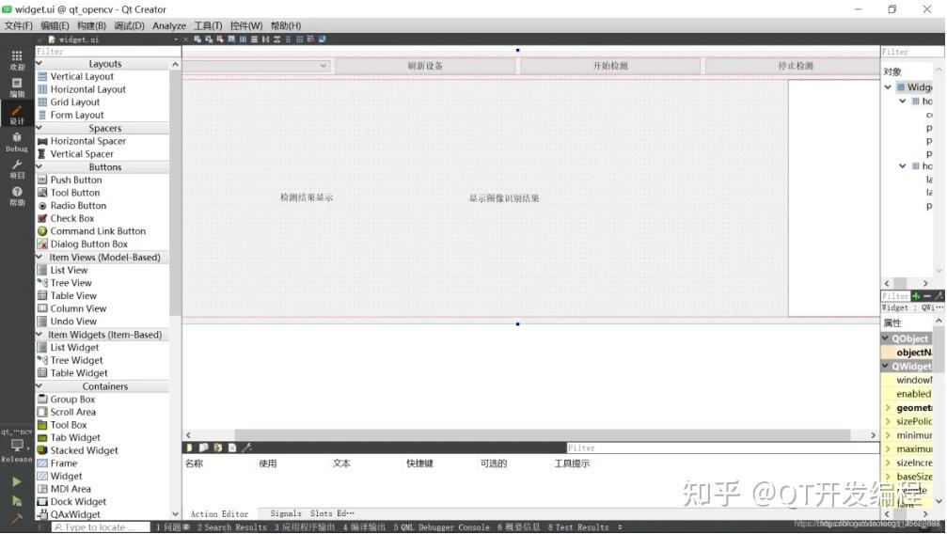Click the 刷新设备 button on form
The image size is (947, 534).
pos(425,65)
